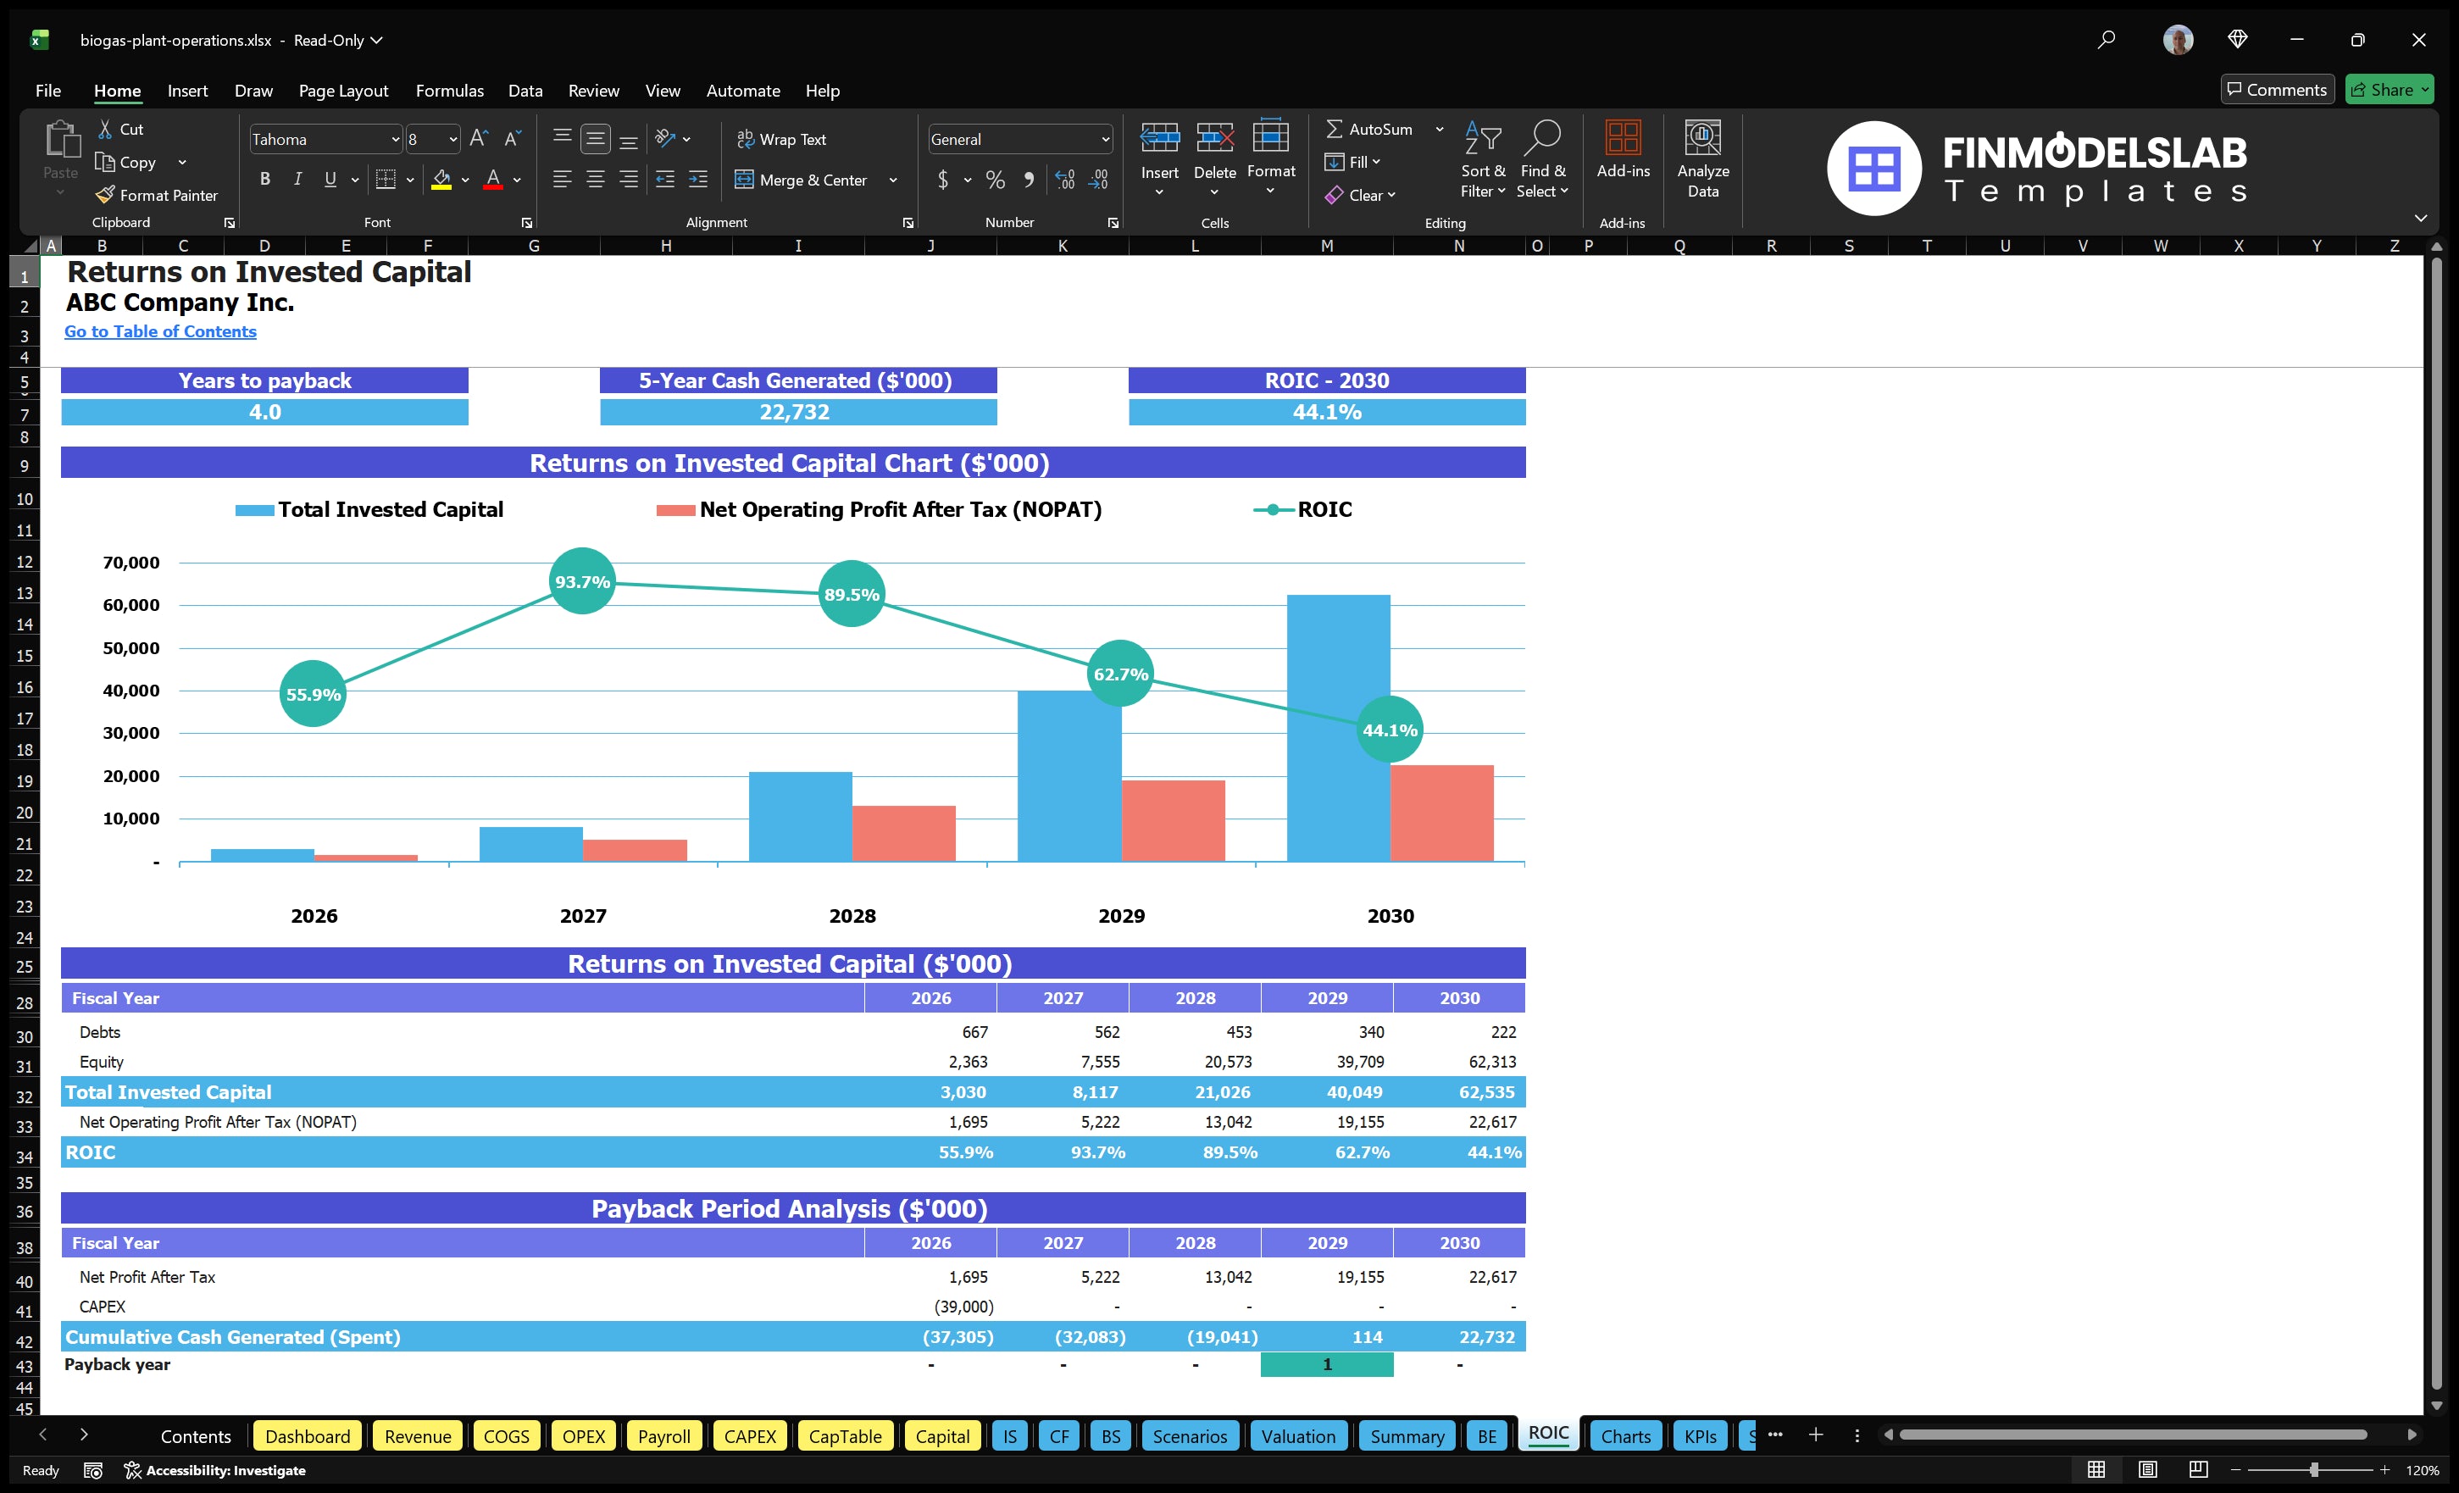The image size is (2459, 1493).
Task: Select the Format Painter tool
Action: click(x=157, y=195)
